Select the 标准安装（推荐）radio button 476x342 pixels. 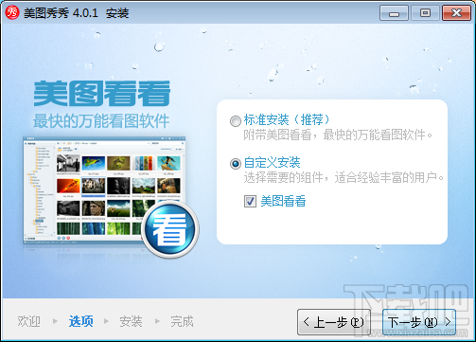point(236,121)
